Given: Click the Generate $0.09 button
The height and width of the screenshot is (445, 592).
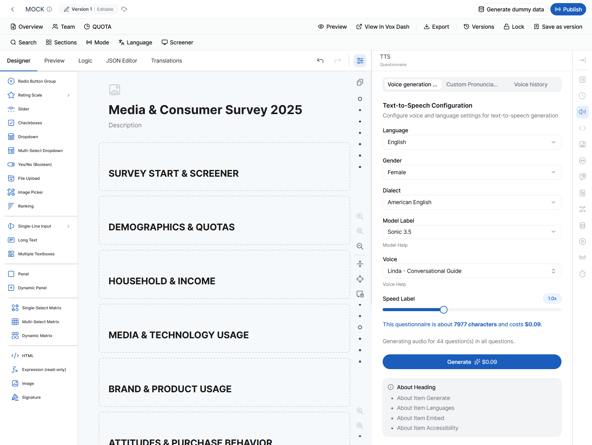Looking at the screenshot, I should (x=472, y=362).
